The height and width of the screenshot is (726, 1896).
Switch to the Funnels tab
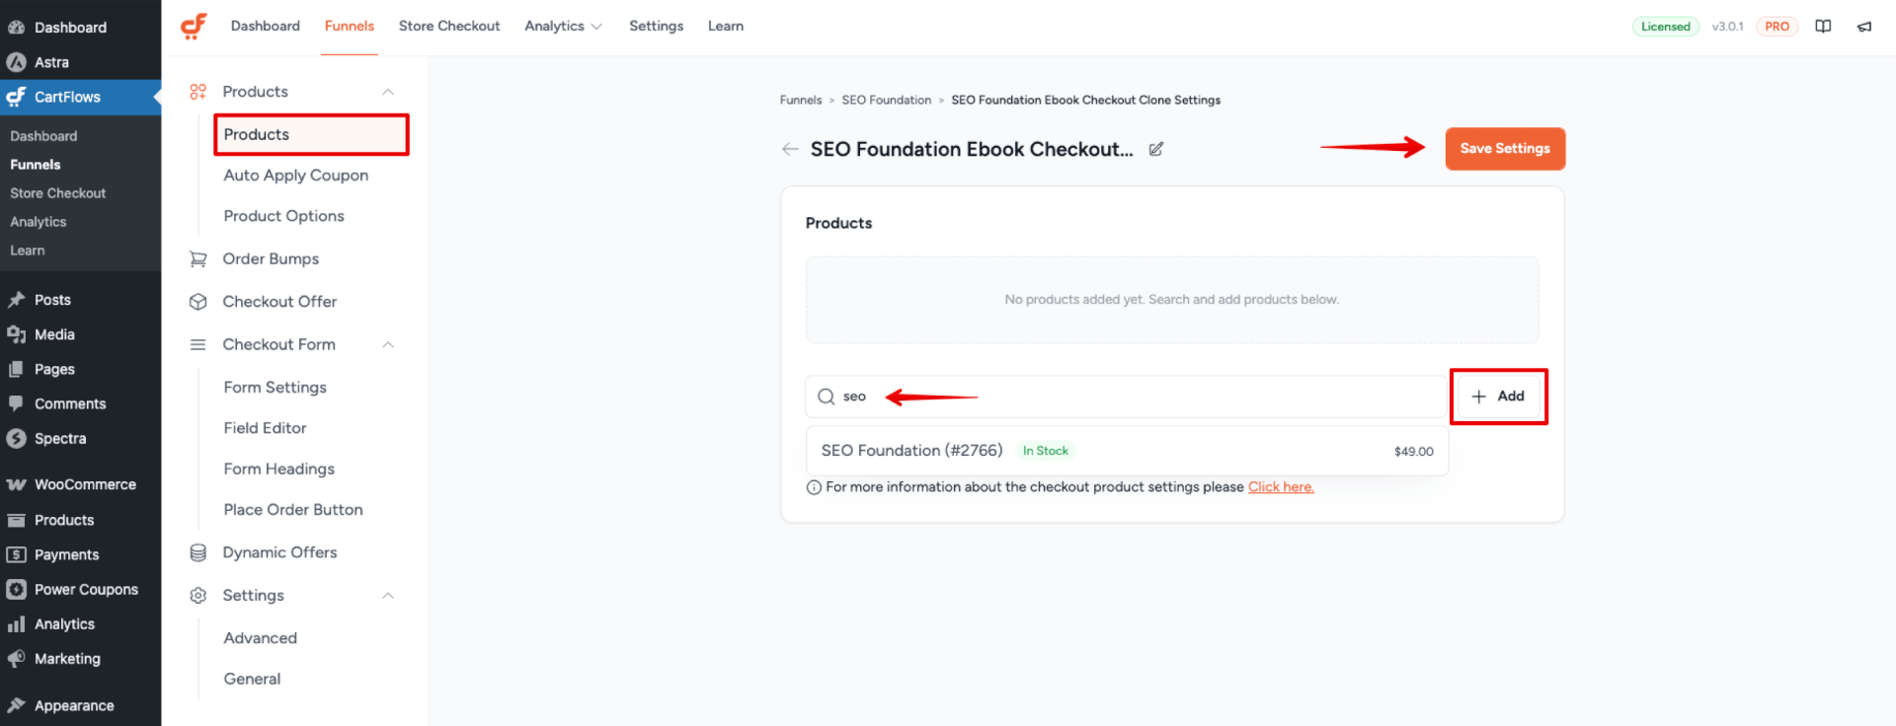click(x=350, y=27)
